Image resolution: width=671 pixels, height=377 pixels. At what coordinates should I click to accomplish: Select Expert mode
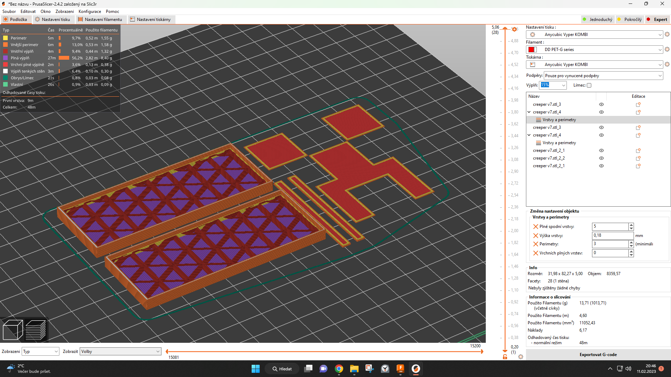tap(657, 20)
